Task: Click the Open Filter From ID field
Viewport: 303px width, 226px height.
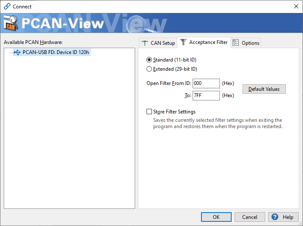Action: [206, 83]
